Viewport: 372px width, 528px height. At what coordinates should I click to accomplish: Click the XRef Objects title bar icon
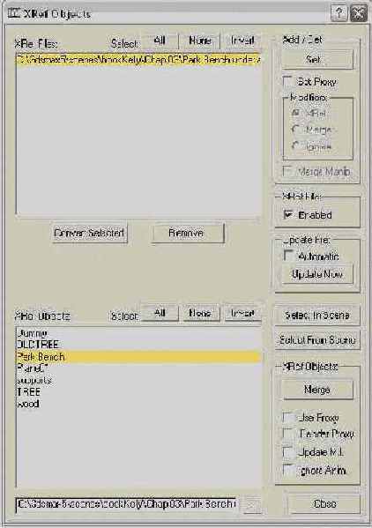click(14, 13)
